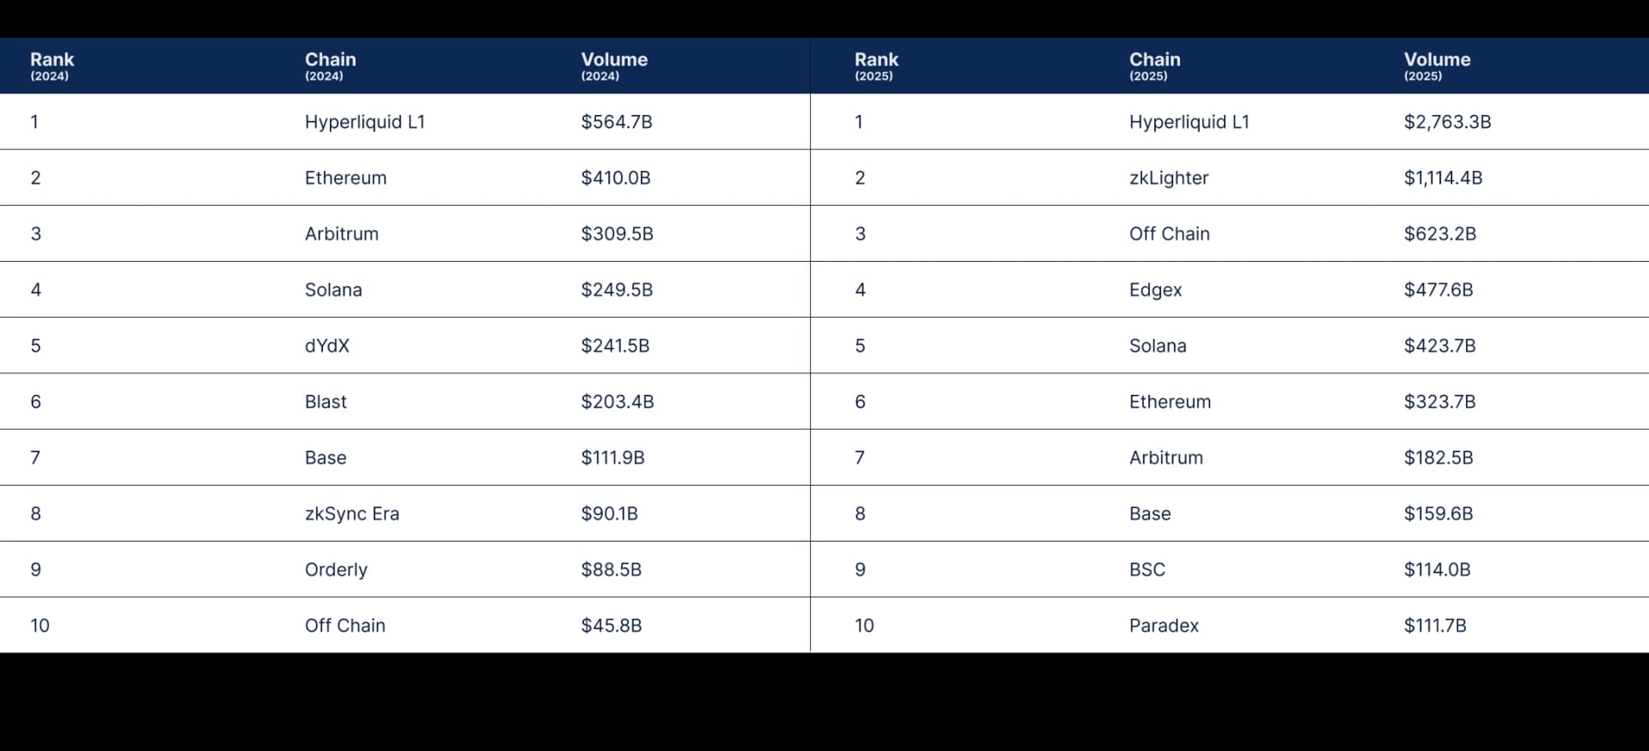
Task: Select the $1,114.4B volume cell
Action: (x=1443, y=178)
